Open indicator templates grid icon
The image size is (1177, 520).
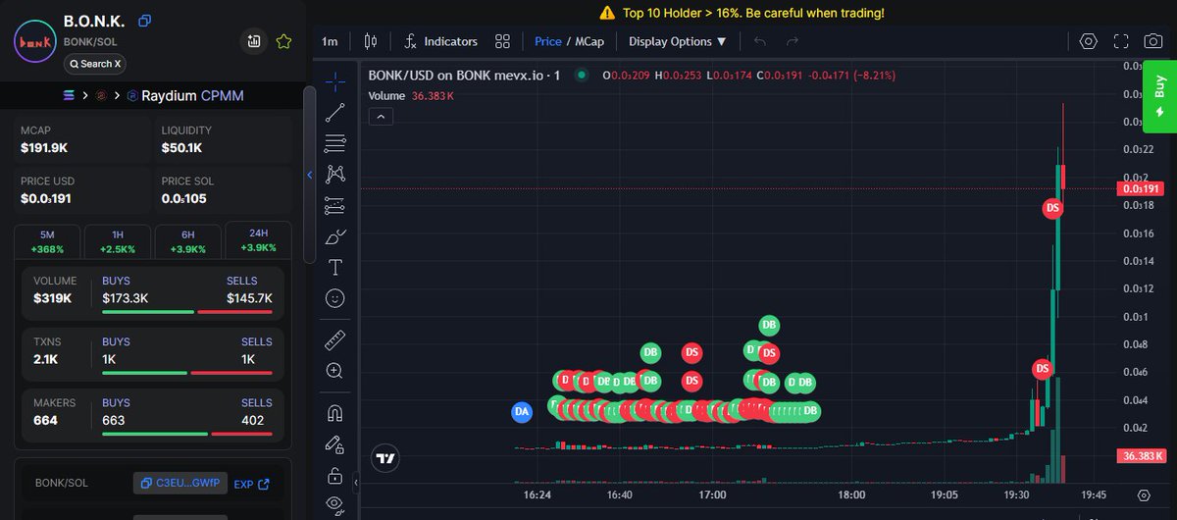(503, 41)
